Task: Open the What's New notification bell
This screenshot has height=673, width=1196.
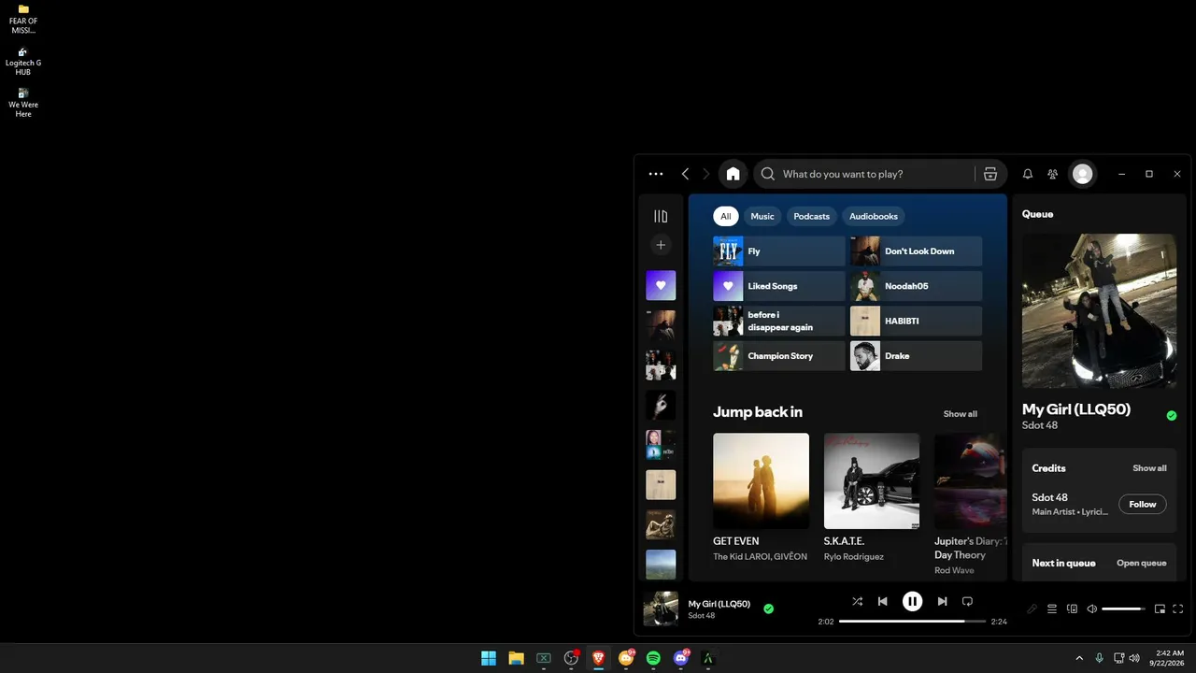Action: [1028, 174]
